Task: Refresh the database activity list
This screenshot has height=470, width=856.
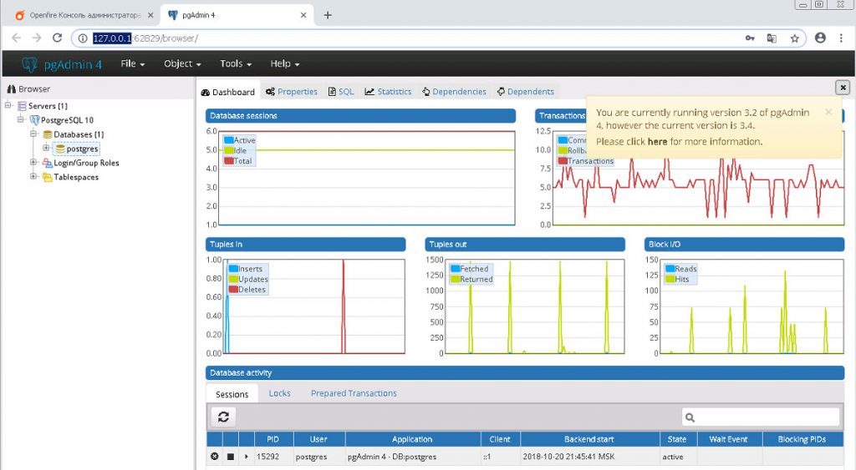Action: 223,417
